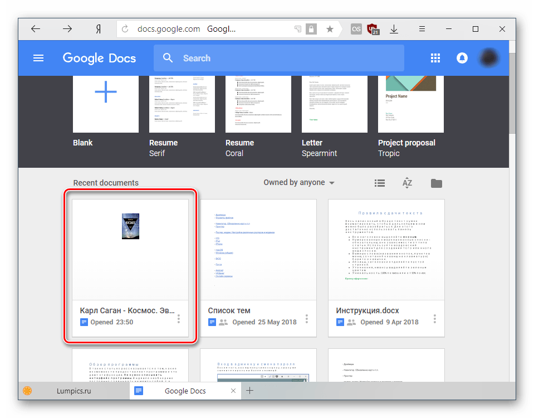This screenshot has width=534, height=418.
Task: Open the notifications bell
Action: pyautogui.click(x=462, y=58)
